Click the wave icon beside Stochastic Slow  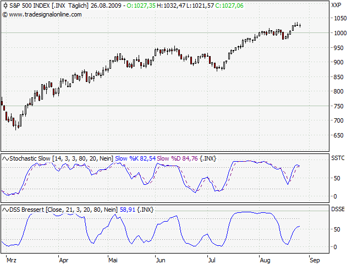point(5,159)
